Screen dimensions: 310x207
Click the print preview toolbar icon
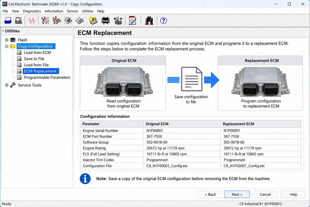click(x=19, y=20)
